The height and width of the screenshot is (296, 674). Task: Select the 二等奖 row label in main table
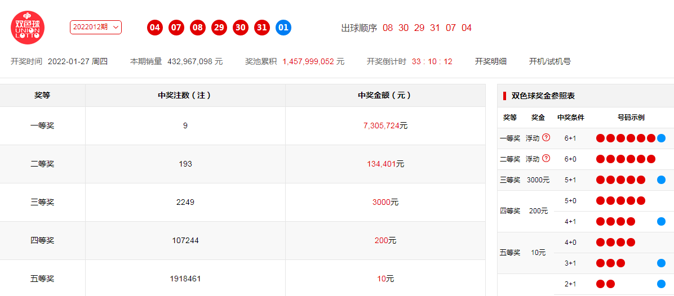click(42, 164)
